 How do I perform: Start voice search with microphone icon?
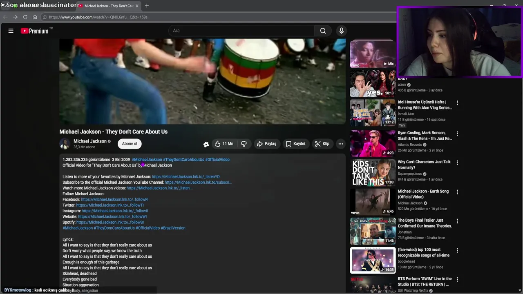(342, 31)
